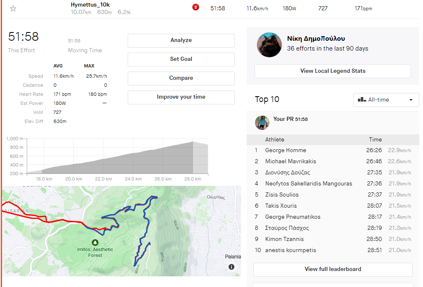Click the elevation profile at 24.0 km
423x287 pixels.
point(133,164)
